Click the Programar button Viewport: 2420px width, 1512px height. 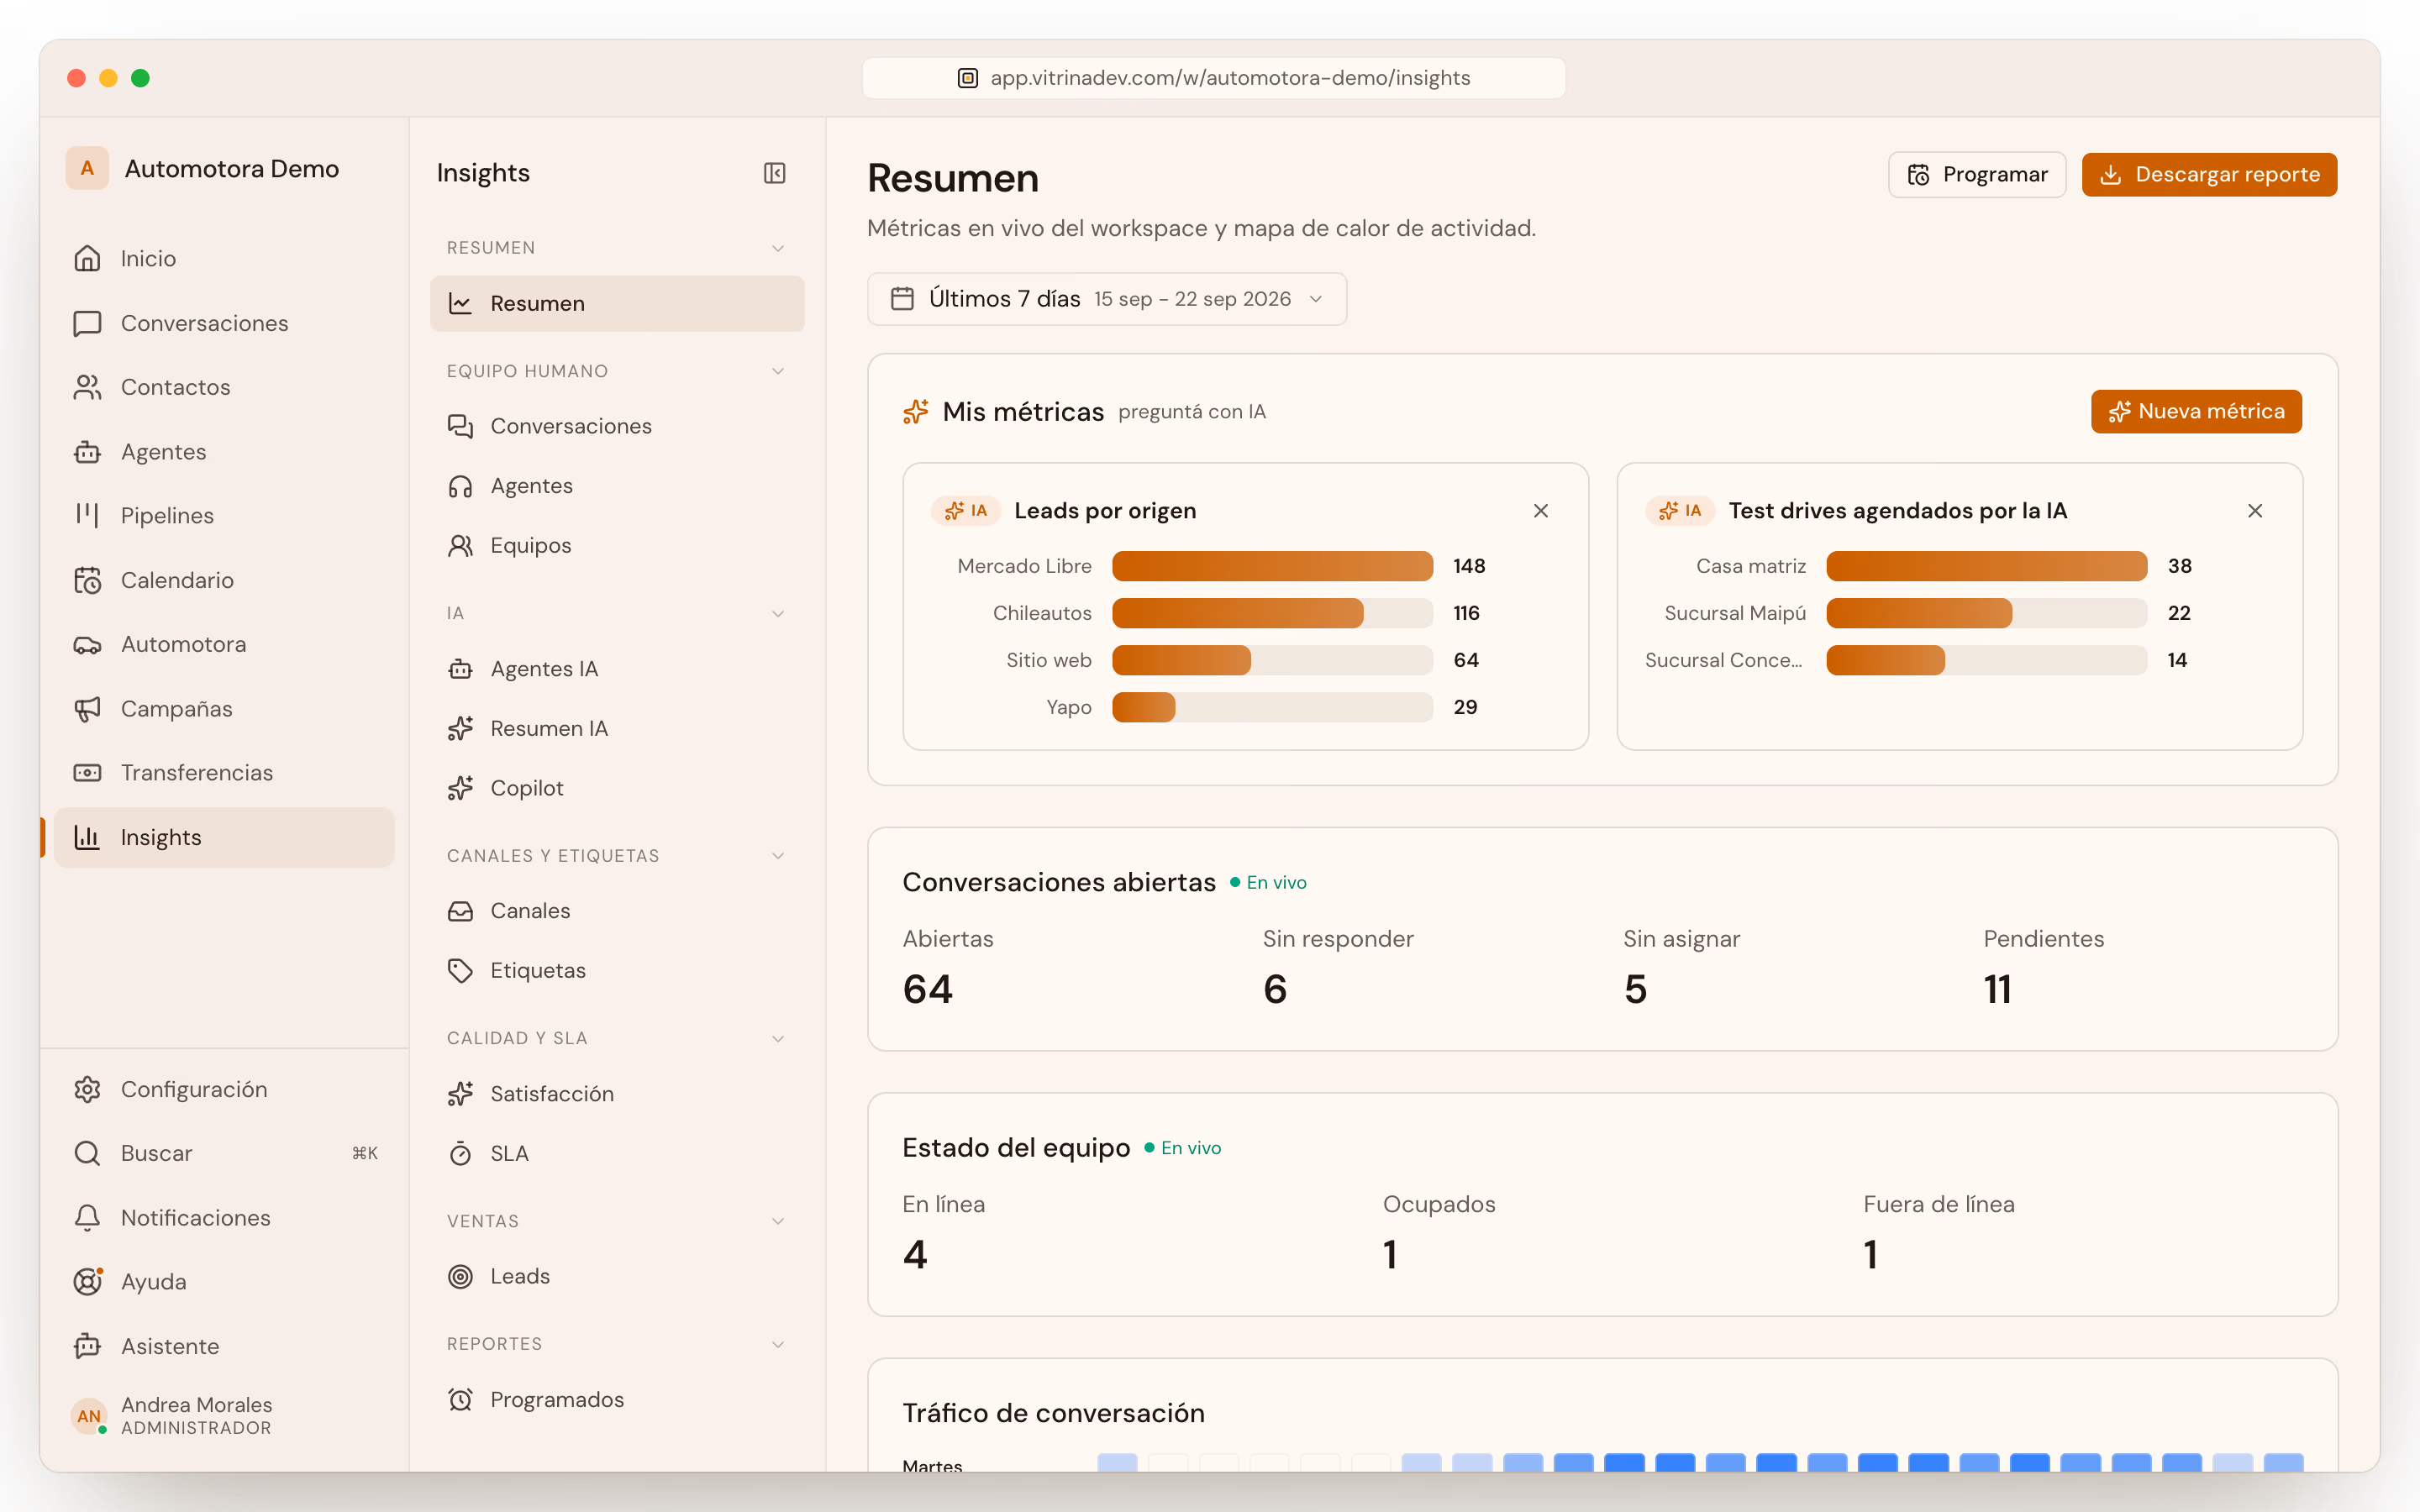[1977, 175]
